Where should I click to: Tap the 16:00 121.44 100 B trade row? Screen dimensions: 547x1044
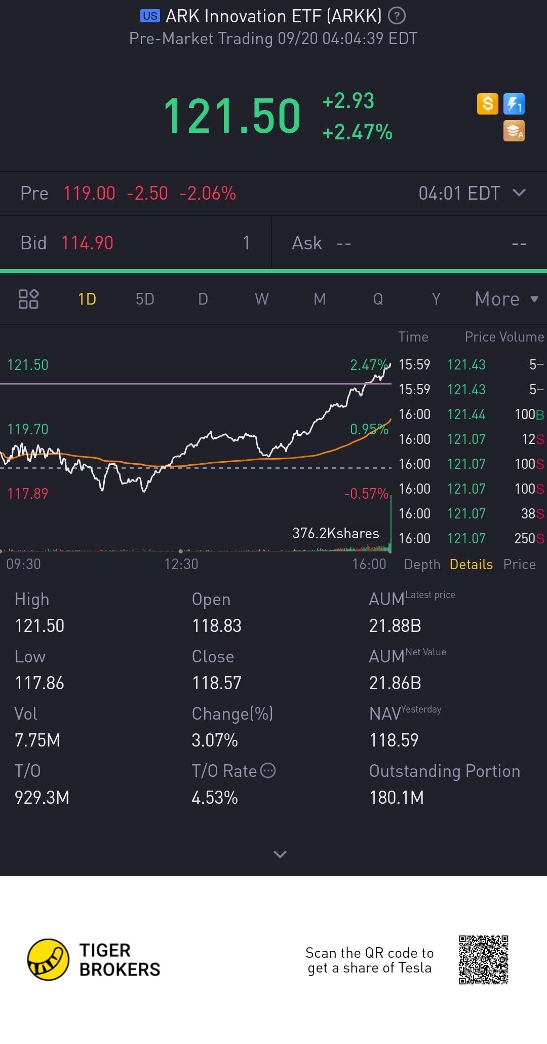[471, 415]
